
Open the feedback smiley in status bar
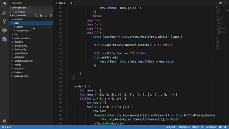click(220, 127)
